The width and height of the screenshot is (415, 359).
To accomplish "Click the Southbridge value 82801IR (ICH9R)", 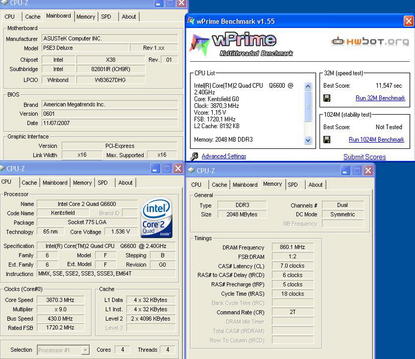I will pyautogui.click(x=110, y=69).
